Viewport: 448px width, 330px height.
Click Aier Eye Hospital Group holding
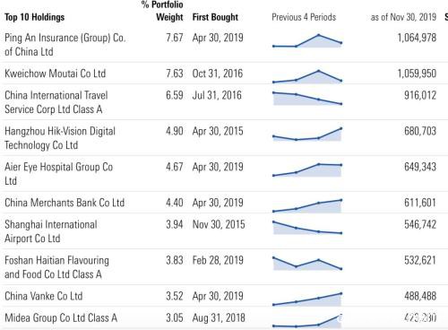[x=58, y=174]
